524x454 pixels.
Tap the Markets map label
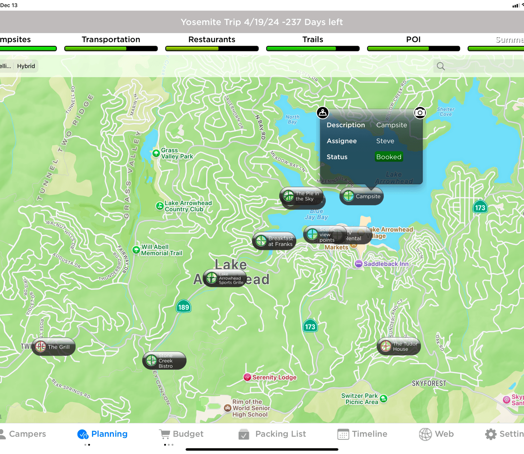point(336,247)
